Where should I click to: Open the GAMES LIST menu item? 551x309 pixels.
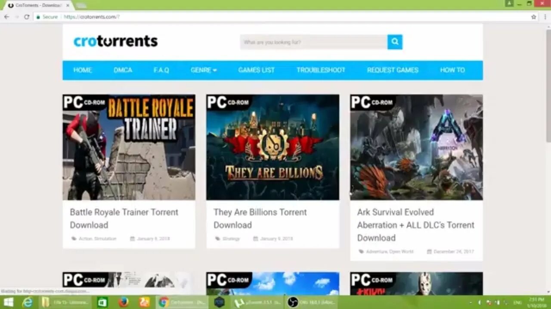[257, 70]
